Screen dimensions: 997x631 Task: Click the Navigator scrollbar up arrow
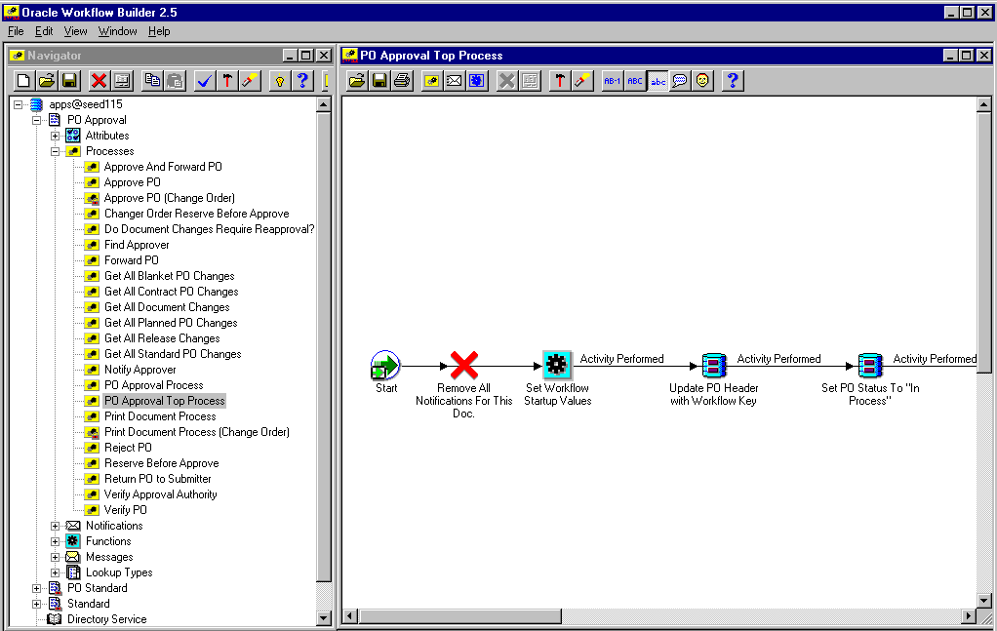coord(324,104)
